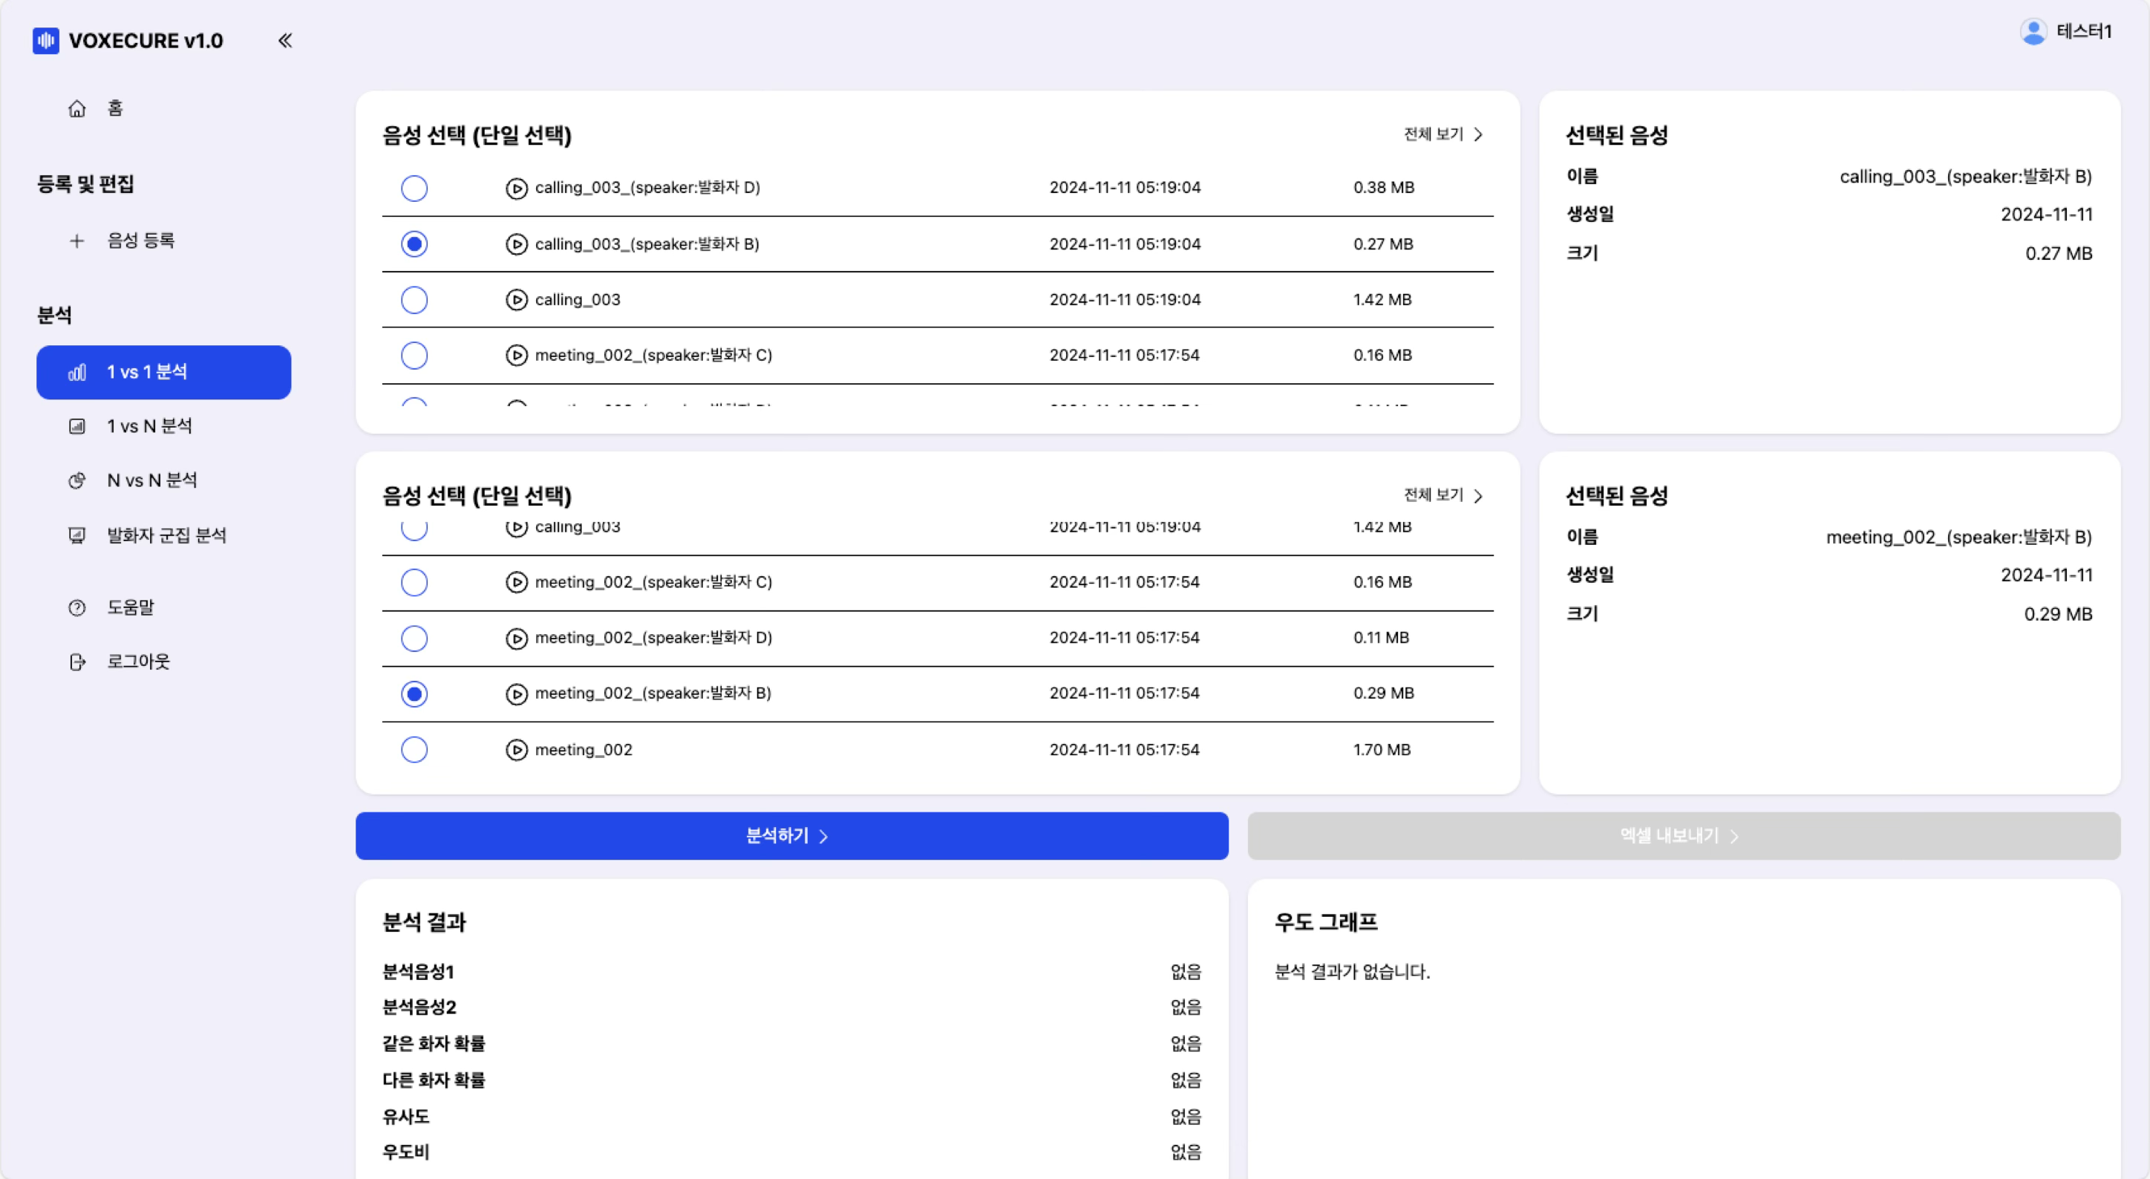
Task: Open the 1 vs N 분석 menu
Action: pyautogui.click(x=149, y=426)
